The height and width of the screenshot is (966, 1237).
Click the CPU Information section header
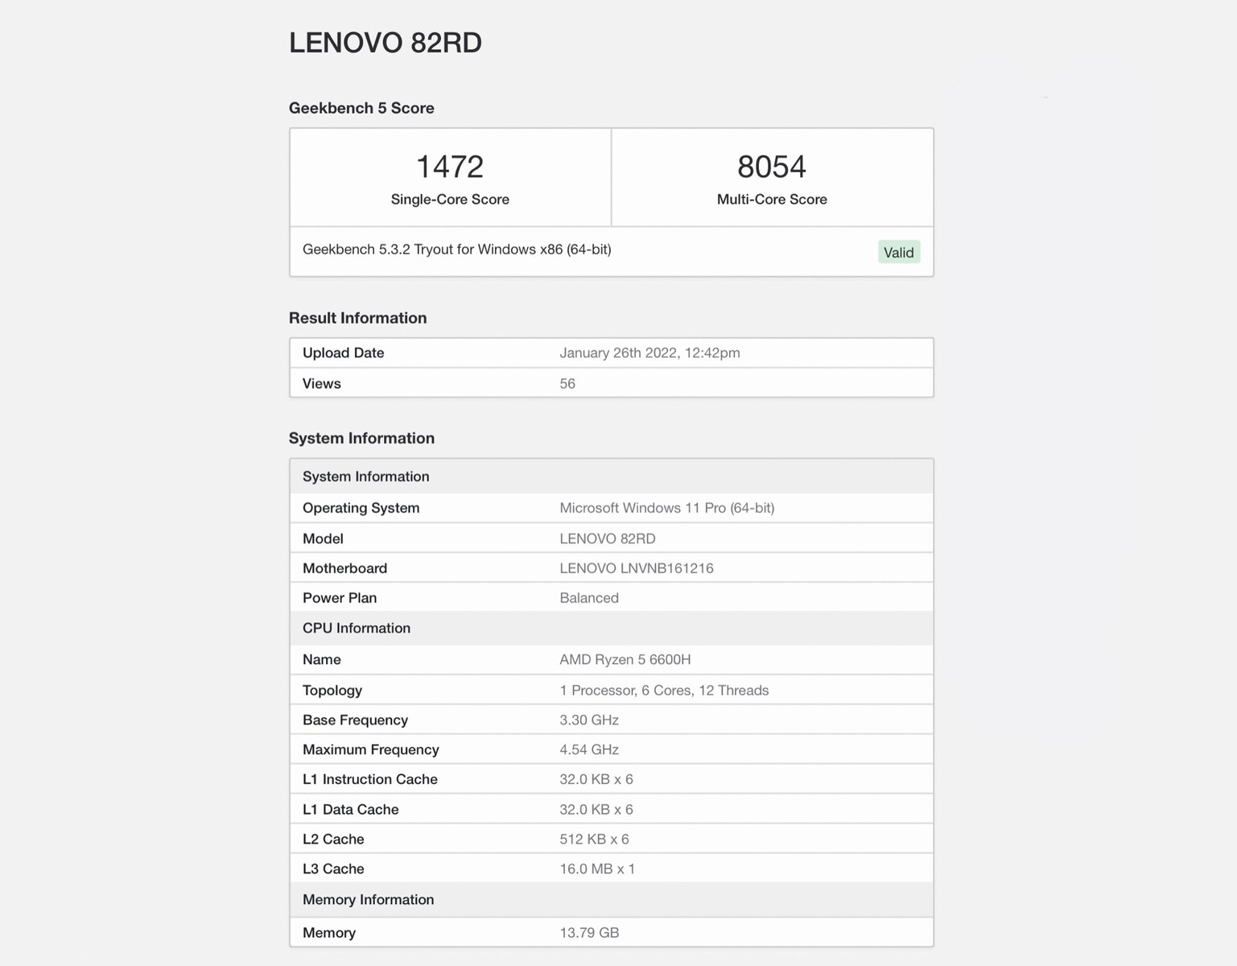pos(612,628)
